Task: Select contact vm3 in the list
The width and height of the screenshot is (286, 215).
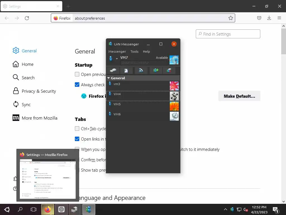Action: pos(143,86)
